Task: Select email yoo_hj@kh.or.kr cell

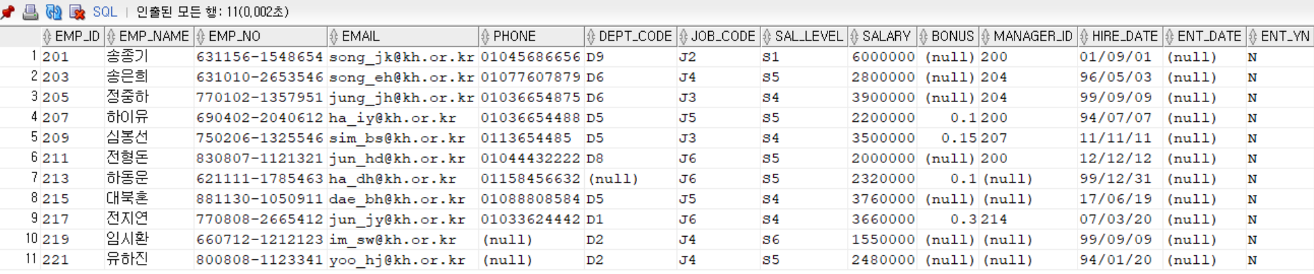Action: coord(403,260)
